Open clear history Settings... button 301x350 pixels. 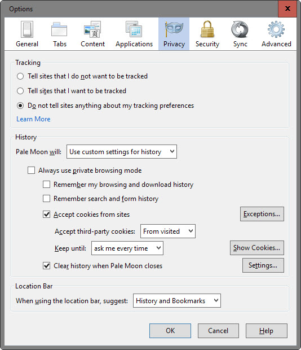click(263, 265)
